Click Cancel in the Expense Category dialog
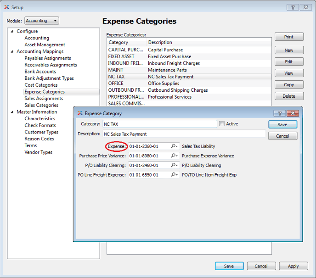This screenshot has height=278, width=316. pyautogui.click(x=282, y=136)
